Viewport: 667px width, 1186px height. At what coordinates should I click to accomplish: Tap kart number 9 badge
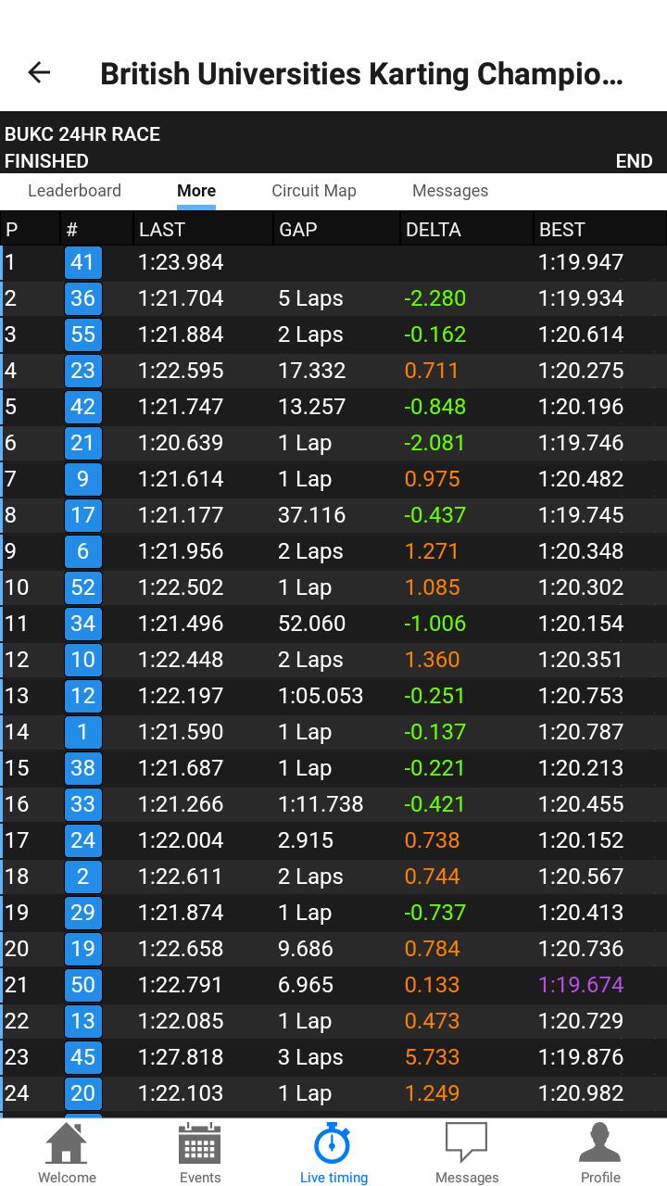83,479
